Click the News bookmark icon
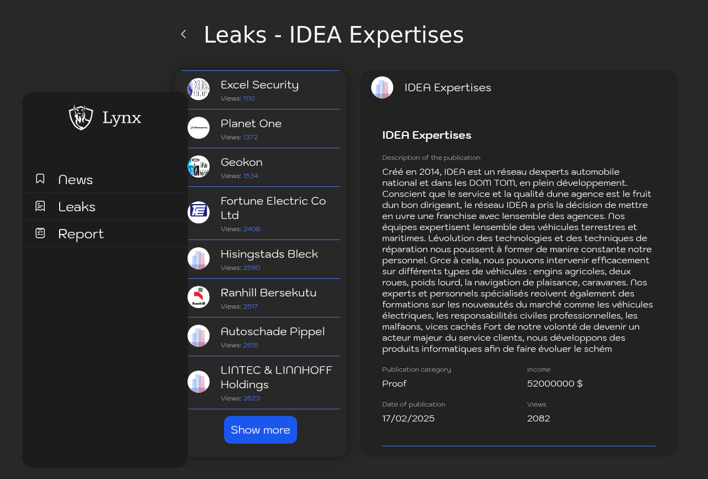Image resolution: width=708 pixels, height=479 pixels. [40, 179]
